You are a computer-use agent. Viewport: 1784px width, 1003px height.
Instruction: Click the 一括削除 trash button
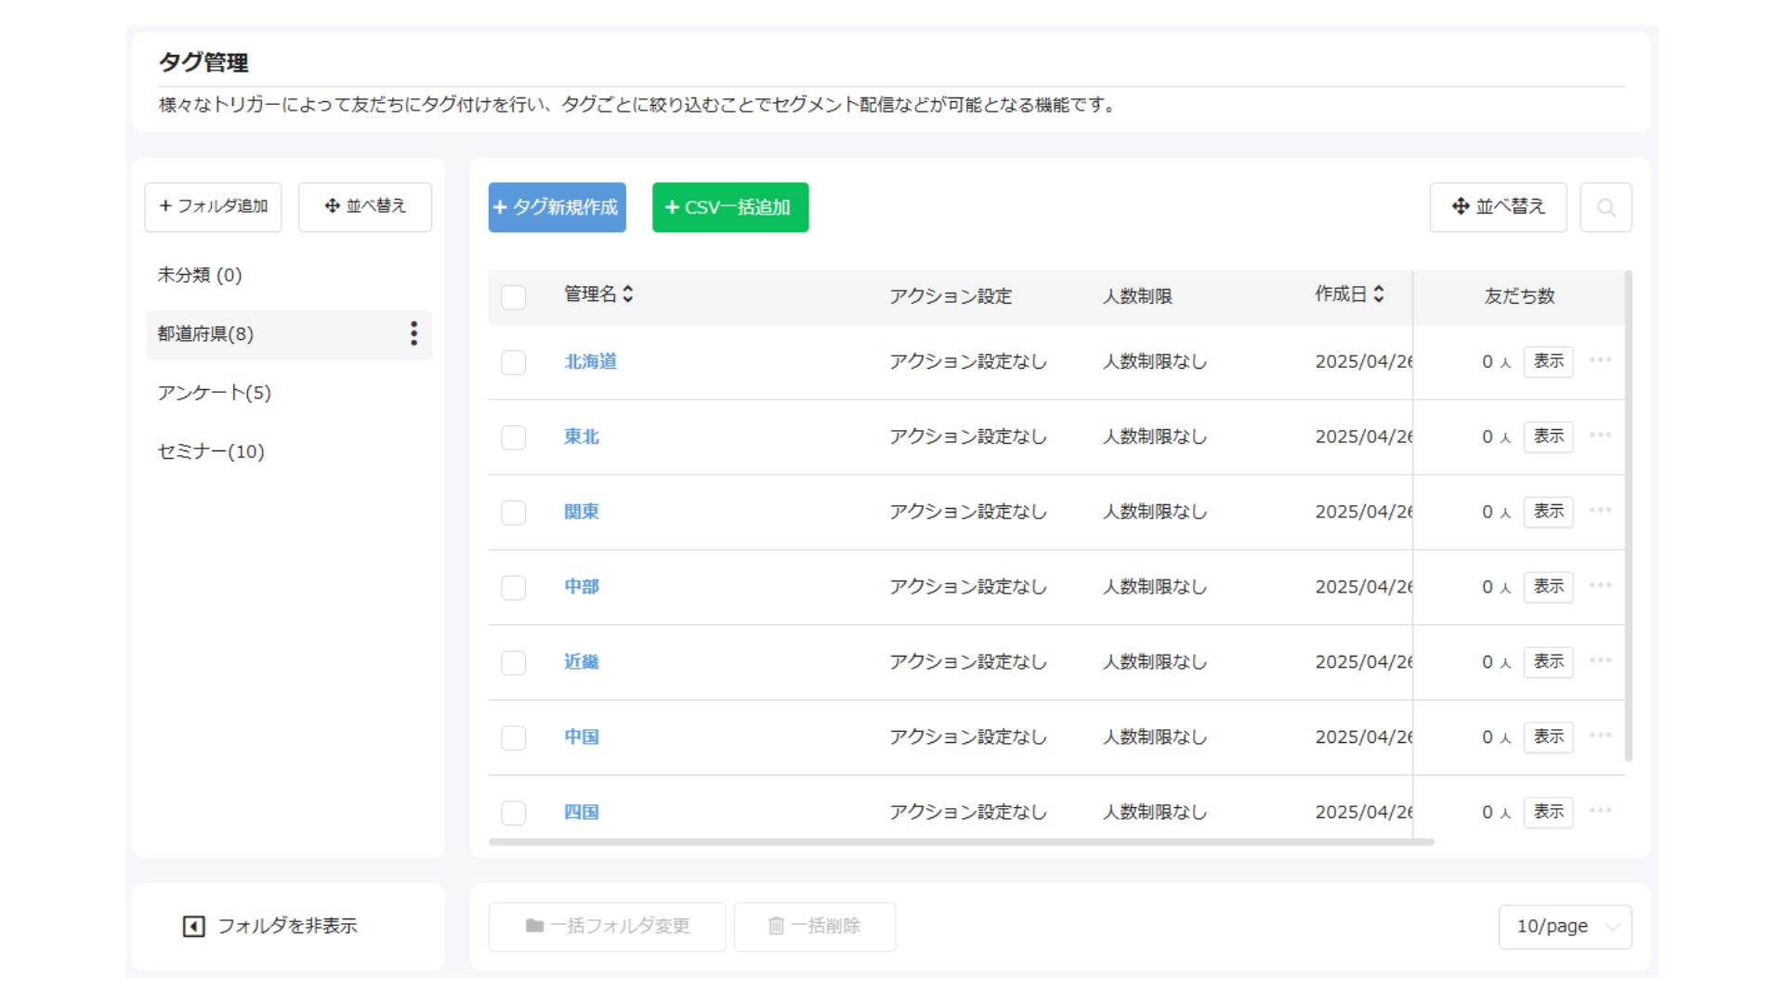(814, 926)
